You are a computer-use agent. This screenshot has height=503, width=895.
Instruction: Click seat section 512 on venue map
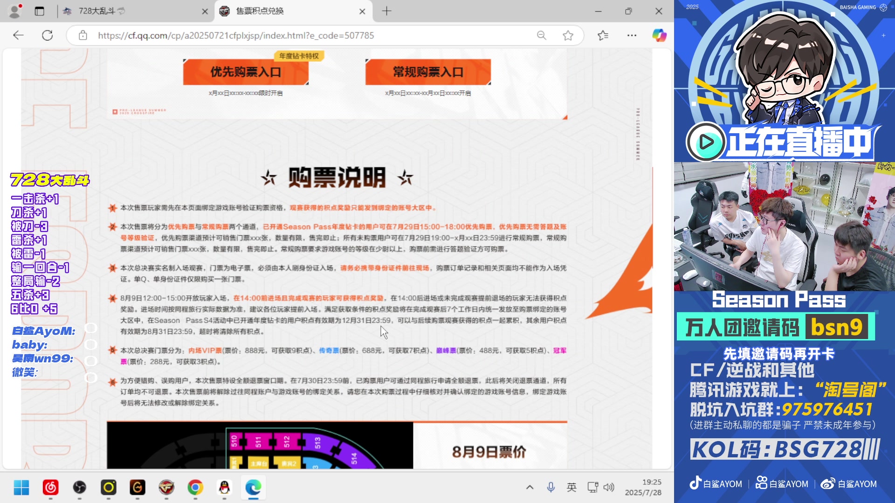click(x=286, y=442)
